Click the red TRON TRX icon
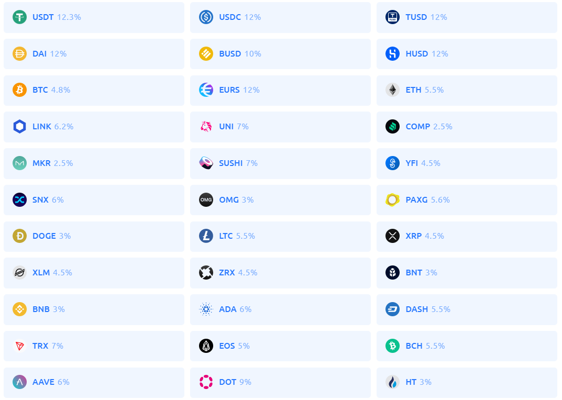This screenshot has height=400, width=562. point(20,346)
